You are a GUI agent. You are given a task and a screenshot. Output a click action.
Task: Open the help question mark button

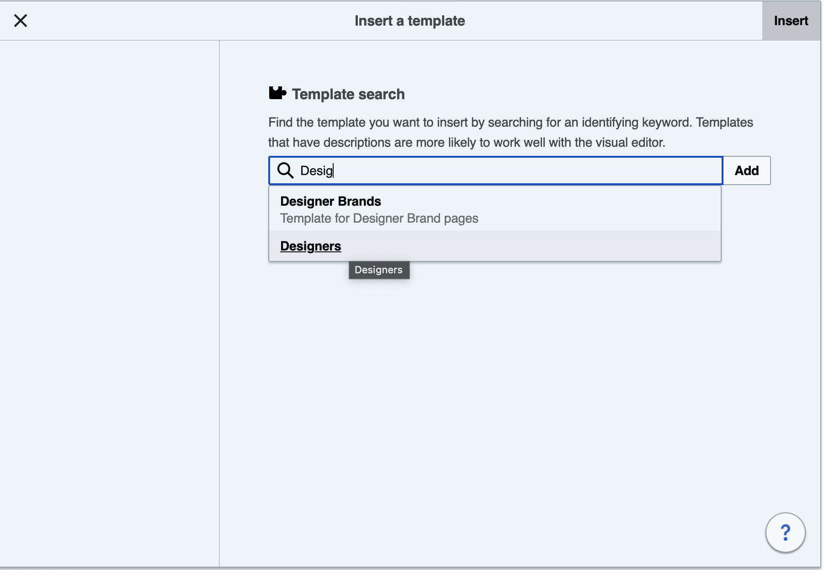click(x=785, y=533)
